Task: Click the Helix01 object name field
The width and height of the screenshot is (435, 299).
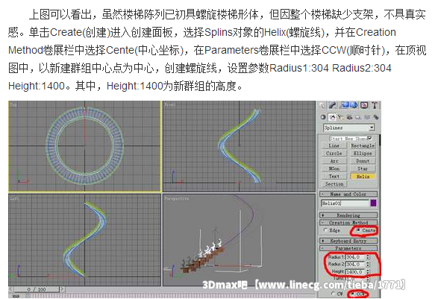Action: tap(345, 203)
